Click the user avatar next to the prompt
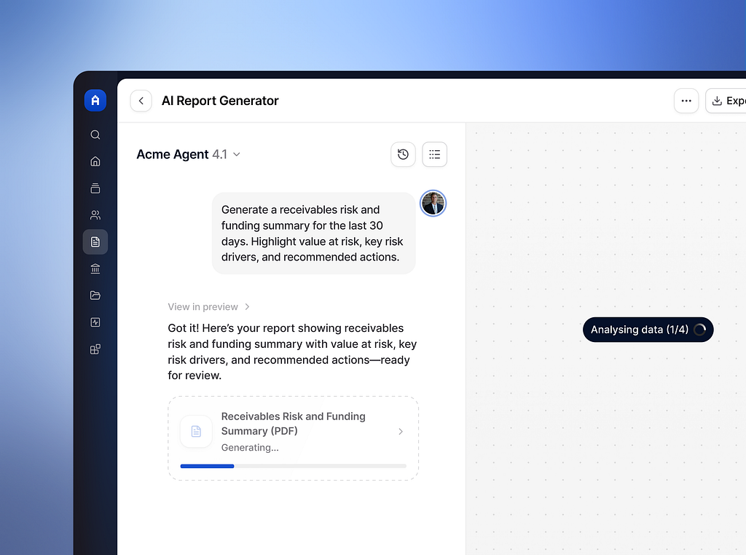Viewport: 746px width, 555px height. coord(433,203)
